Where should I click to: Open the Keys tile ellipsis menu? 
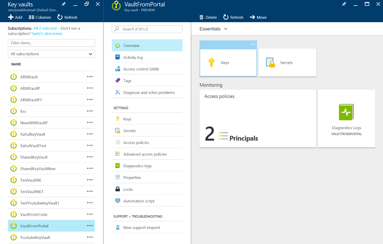tap(253, 45)
